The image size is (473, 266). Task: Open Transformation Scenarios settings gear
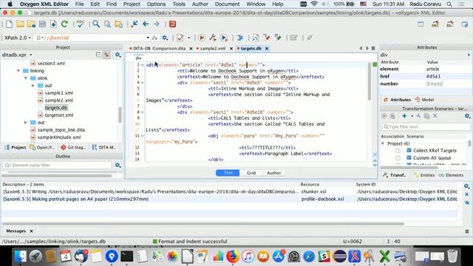467,116
